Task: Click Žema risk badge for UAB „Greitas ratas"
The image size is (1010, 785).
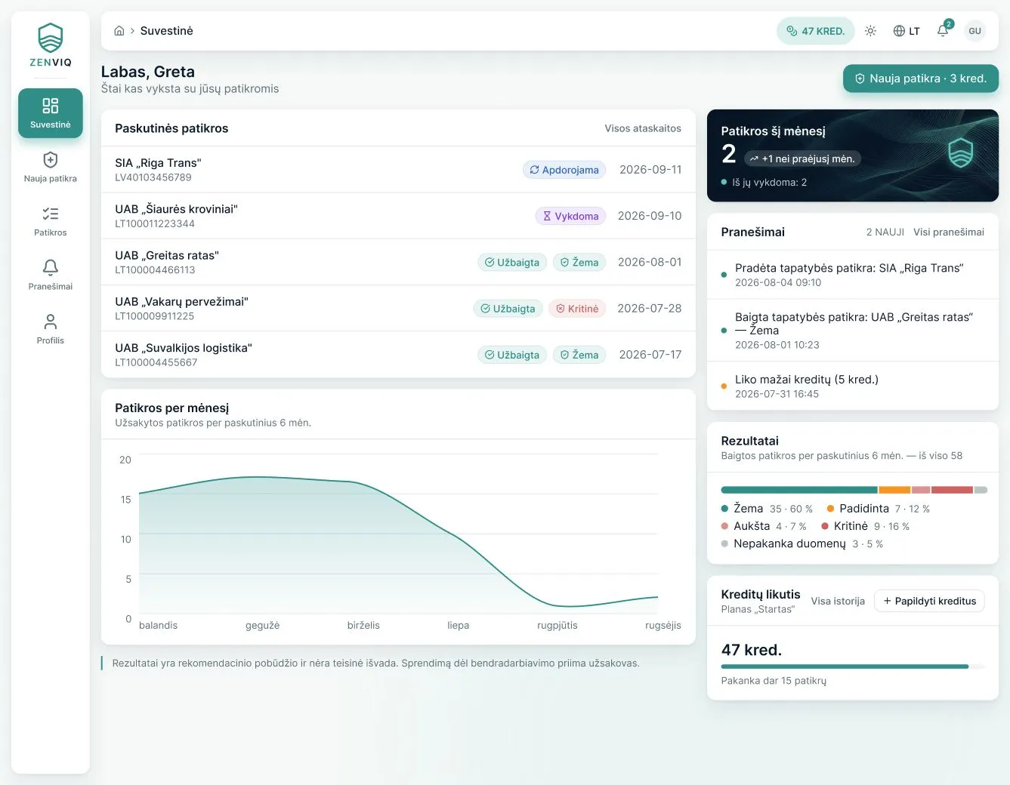Action: 579,262
